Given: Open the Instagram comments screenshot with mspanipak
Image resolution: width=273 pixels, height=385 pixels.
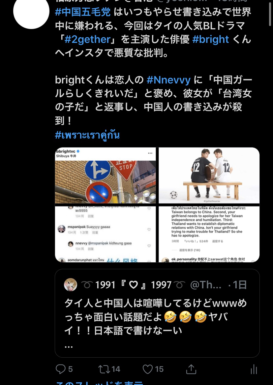Looking at the screenshot, I should point(105,234).
